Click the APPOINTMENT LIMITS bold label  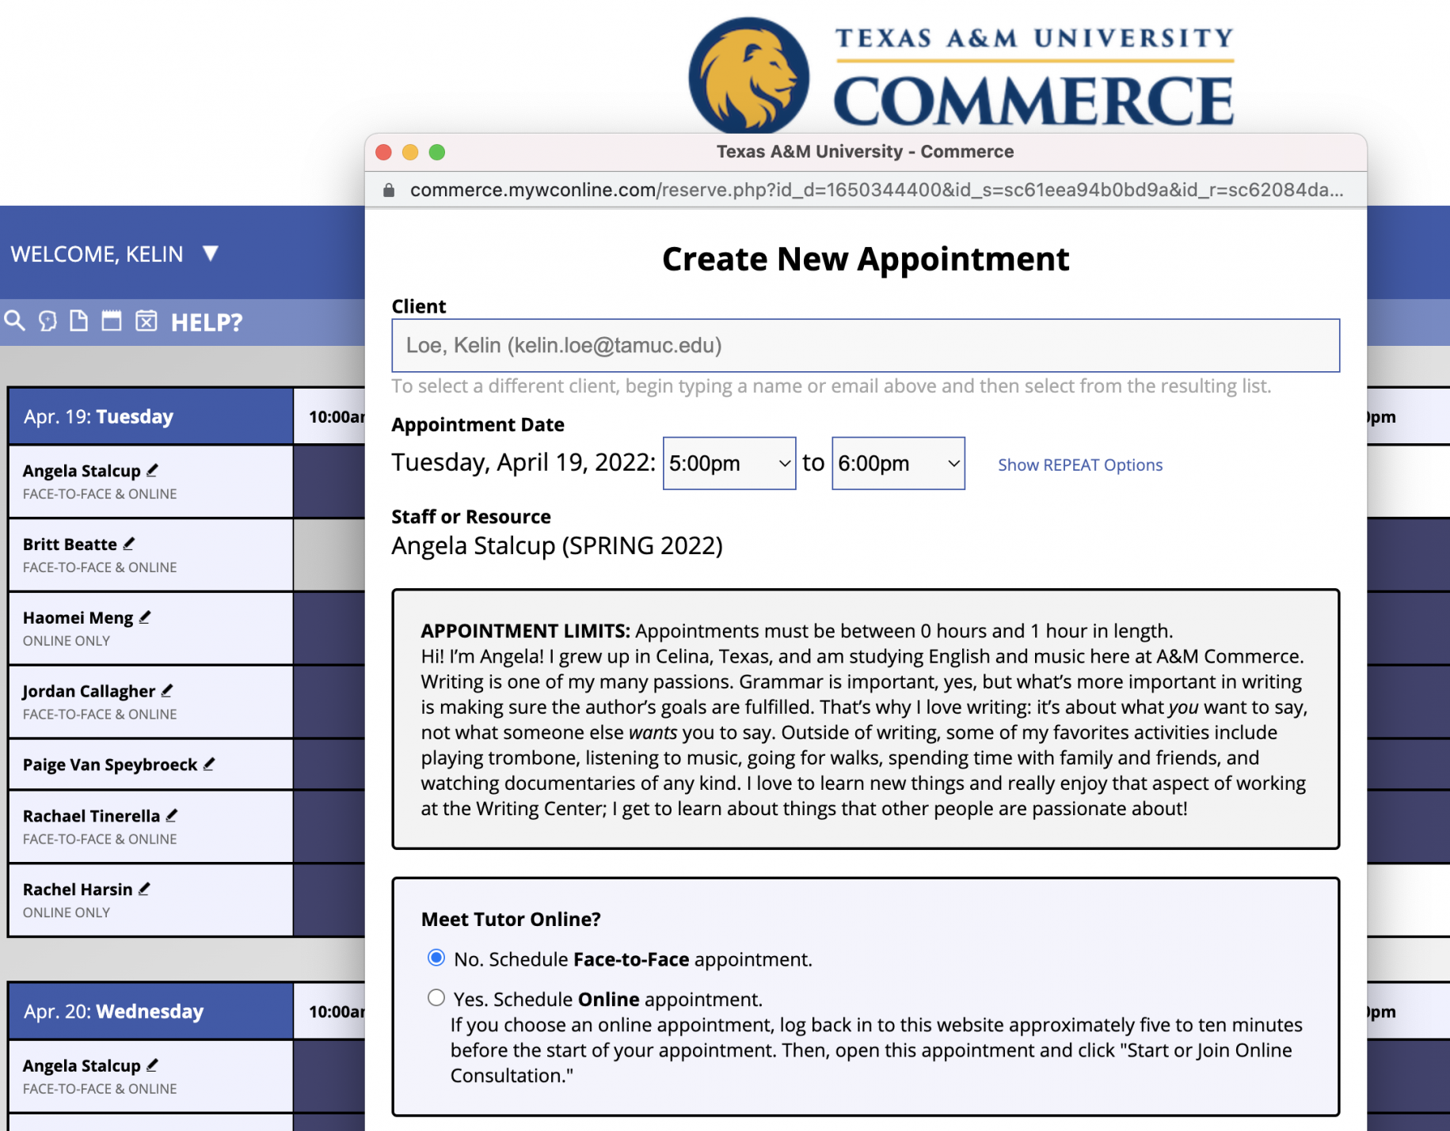tap(525, 632)
